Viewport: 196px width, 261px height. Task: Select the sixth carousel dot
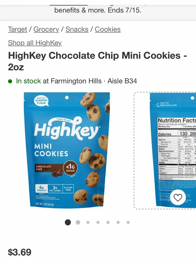(x=118, y=222)
